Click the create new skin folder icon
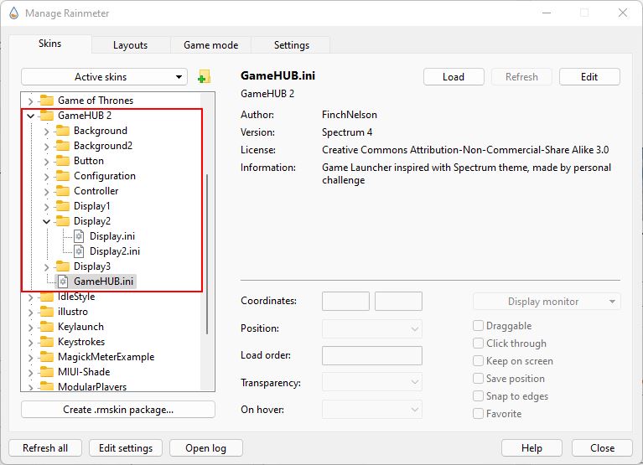This screenshot has width=643, height=465. (x=204, y=76)
